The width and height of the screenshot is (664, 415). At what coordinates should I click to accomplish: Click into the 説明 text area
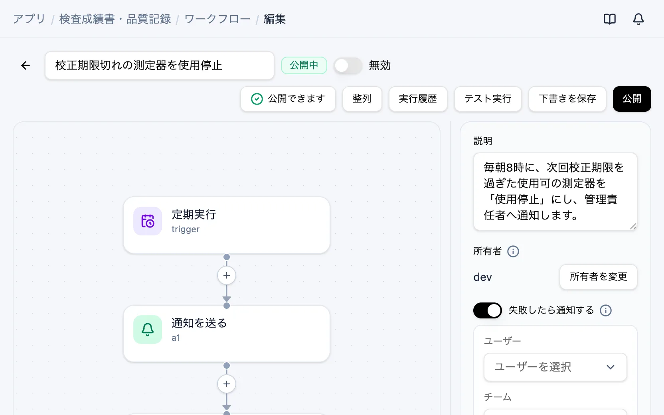[555, 192]
